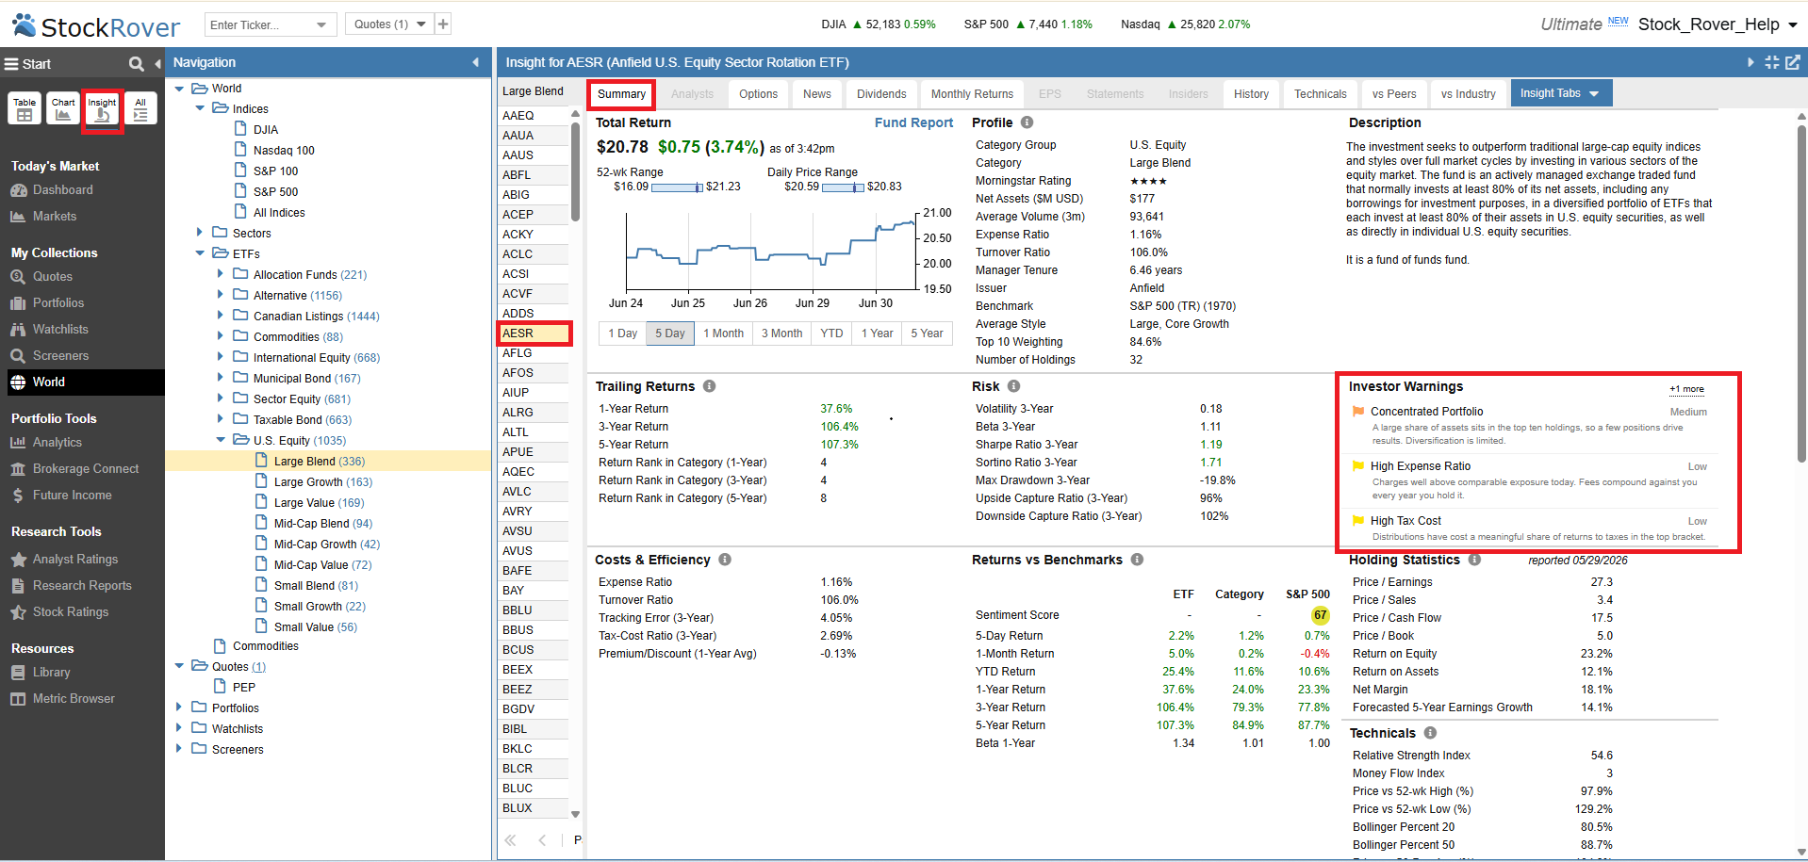The height and width of the screenshot is (862, 1808).
Task: Open the Insight view icon
Action: 102,109
